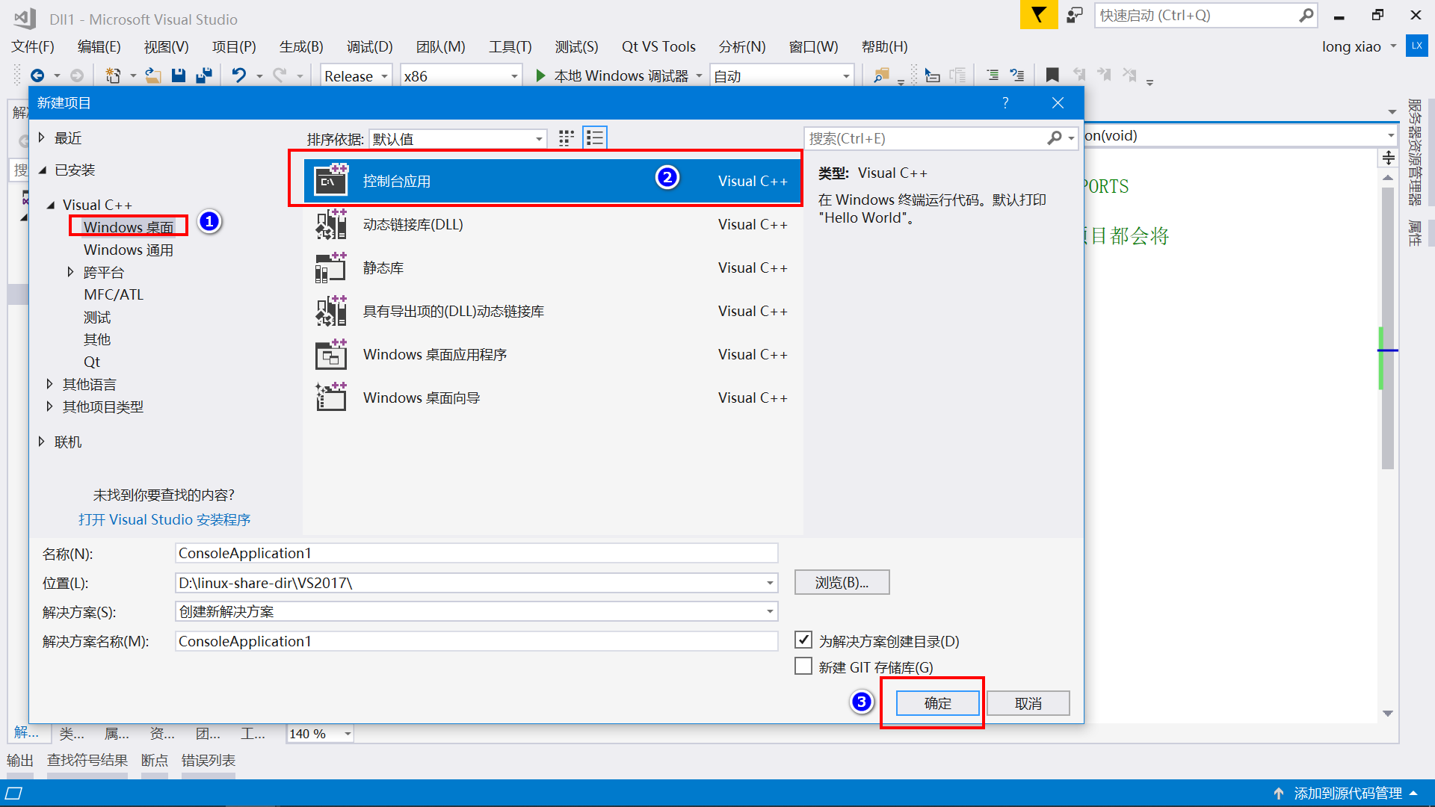Click the Windows 桌面向导 template icon
1435x807 pixels.
tap(330, 398)
